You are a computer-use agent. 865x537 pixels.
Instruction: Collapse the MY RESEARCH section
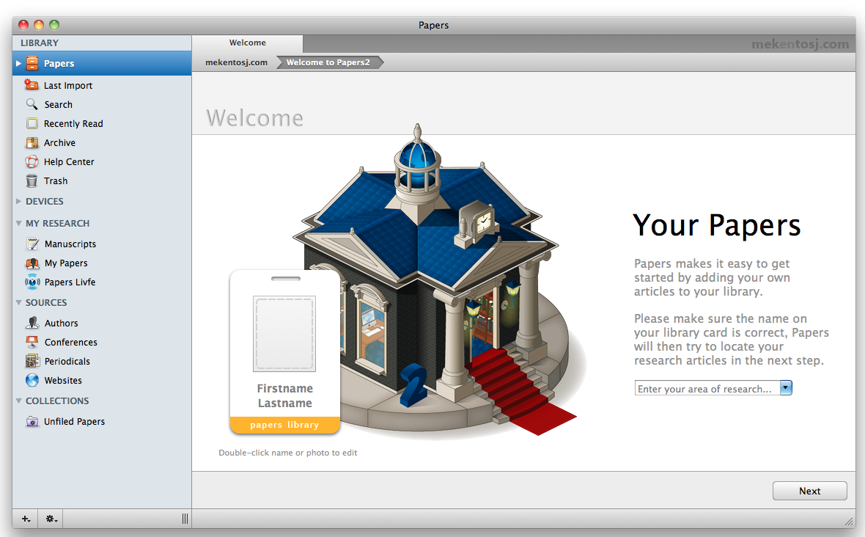19,224
